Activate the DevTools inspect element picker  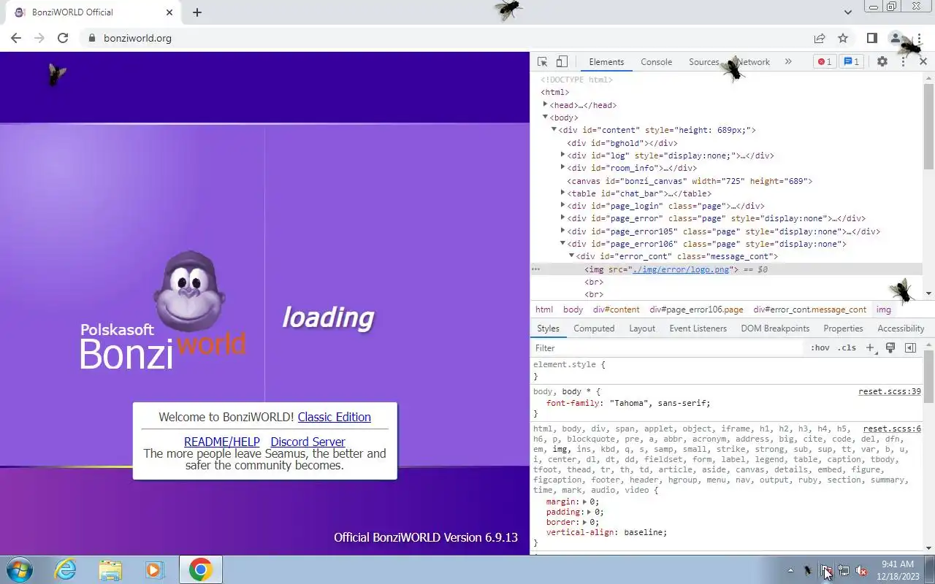542,62
